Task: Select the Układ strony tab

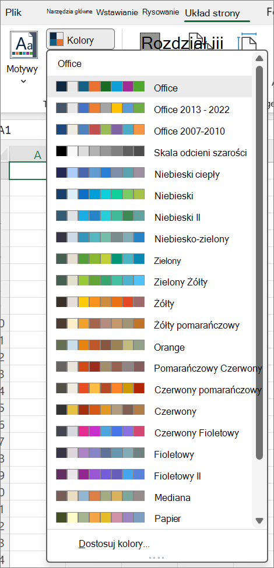Action: pyautogui.click(x=212, y=13)
